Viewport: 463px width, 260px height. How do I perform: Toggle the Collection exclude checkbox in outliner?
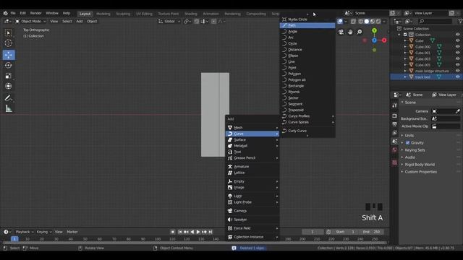point(405,35)
